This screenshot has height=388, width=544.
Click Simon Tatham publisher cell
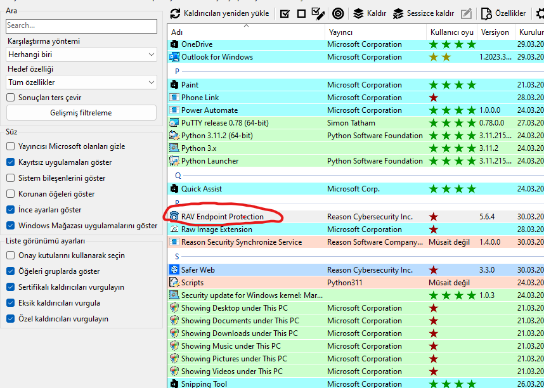[351, 123]
